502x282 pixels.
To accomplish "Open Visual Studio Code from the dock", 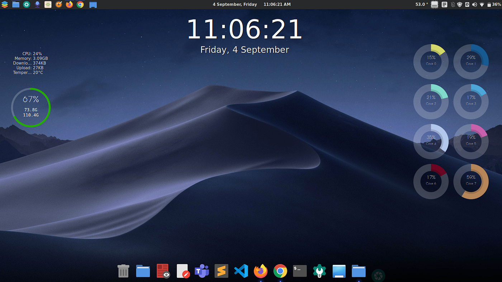I will [x=241, y=271].
